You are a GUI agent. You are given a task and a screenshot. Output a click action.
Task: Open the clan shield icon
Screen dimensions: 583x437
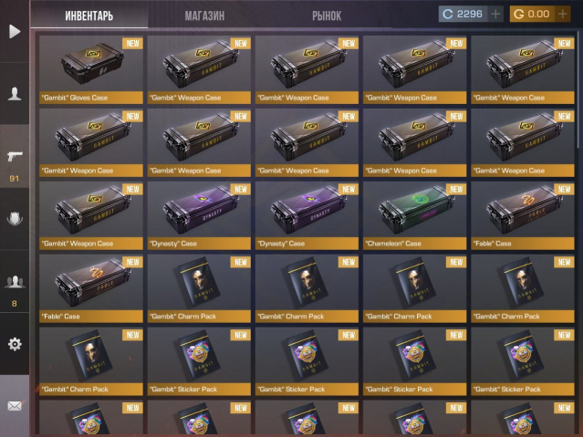15,219
